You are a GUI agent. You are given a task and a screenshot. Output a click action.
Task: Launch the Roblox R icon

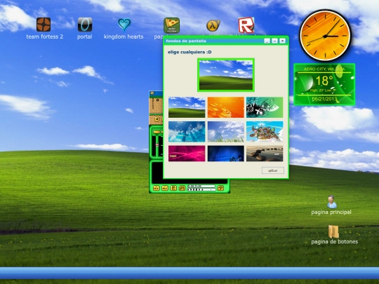(x=246, y=25)
